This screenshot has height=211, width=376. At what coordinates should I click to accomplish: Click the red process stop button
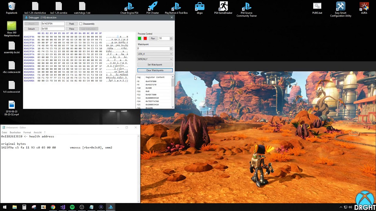[x=145, y=38]
